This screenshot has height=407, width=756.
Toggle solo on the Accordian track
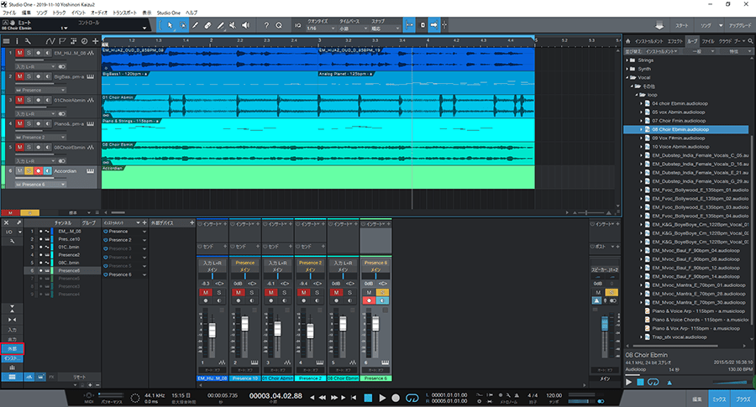tap(29, 171)
